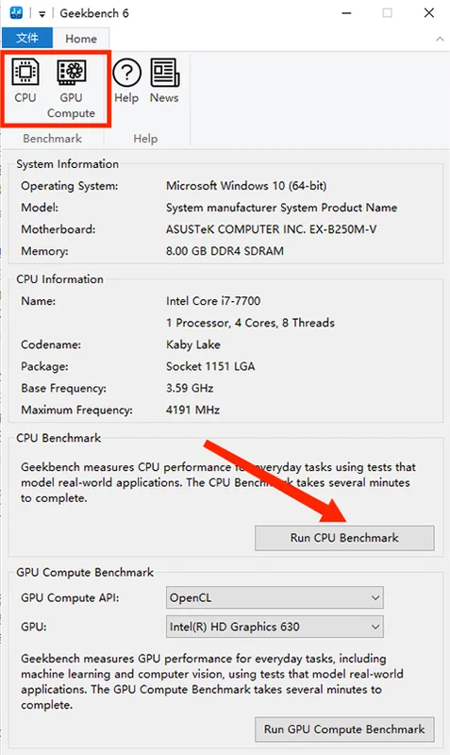Open the quick access toolbar customize arrow
The width and height of the screenshot is (450, 755).
click(42, 14)
